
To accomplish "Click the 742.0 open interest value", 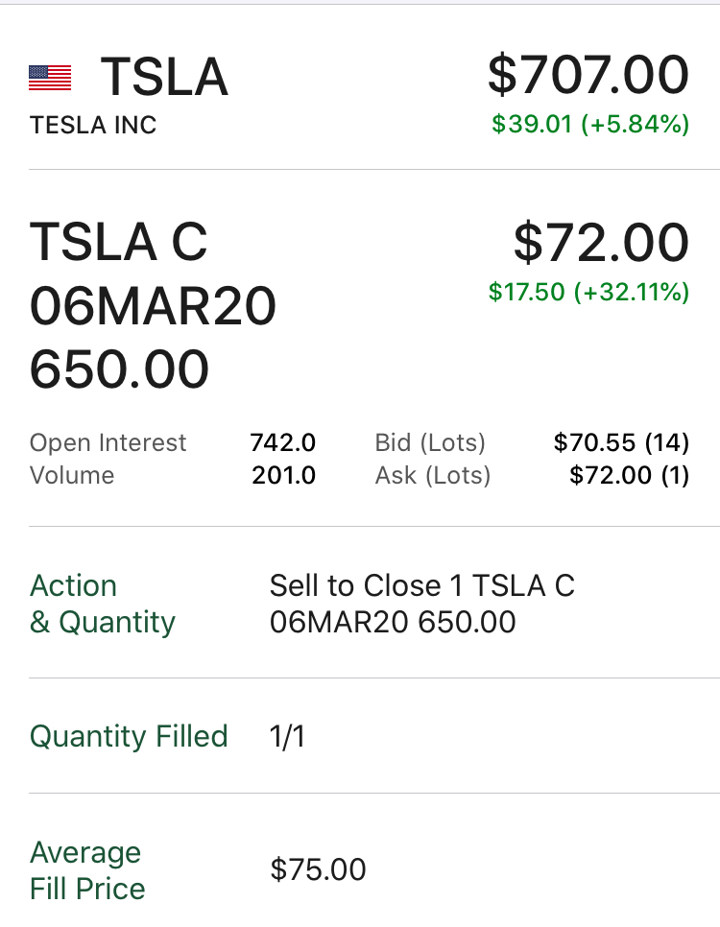I will [x=282, y=442].
